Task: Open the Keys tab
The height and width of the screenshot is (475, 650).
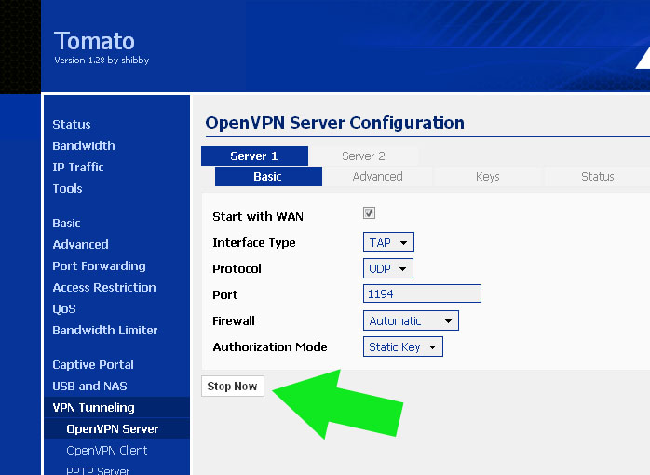Action: pos(488,177)
